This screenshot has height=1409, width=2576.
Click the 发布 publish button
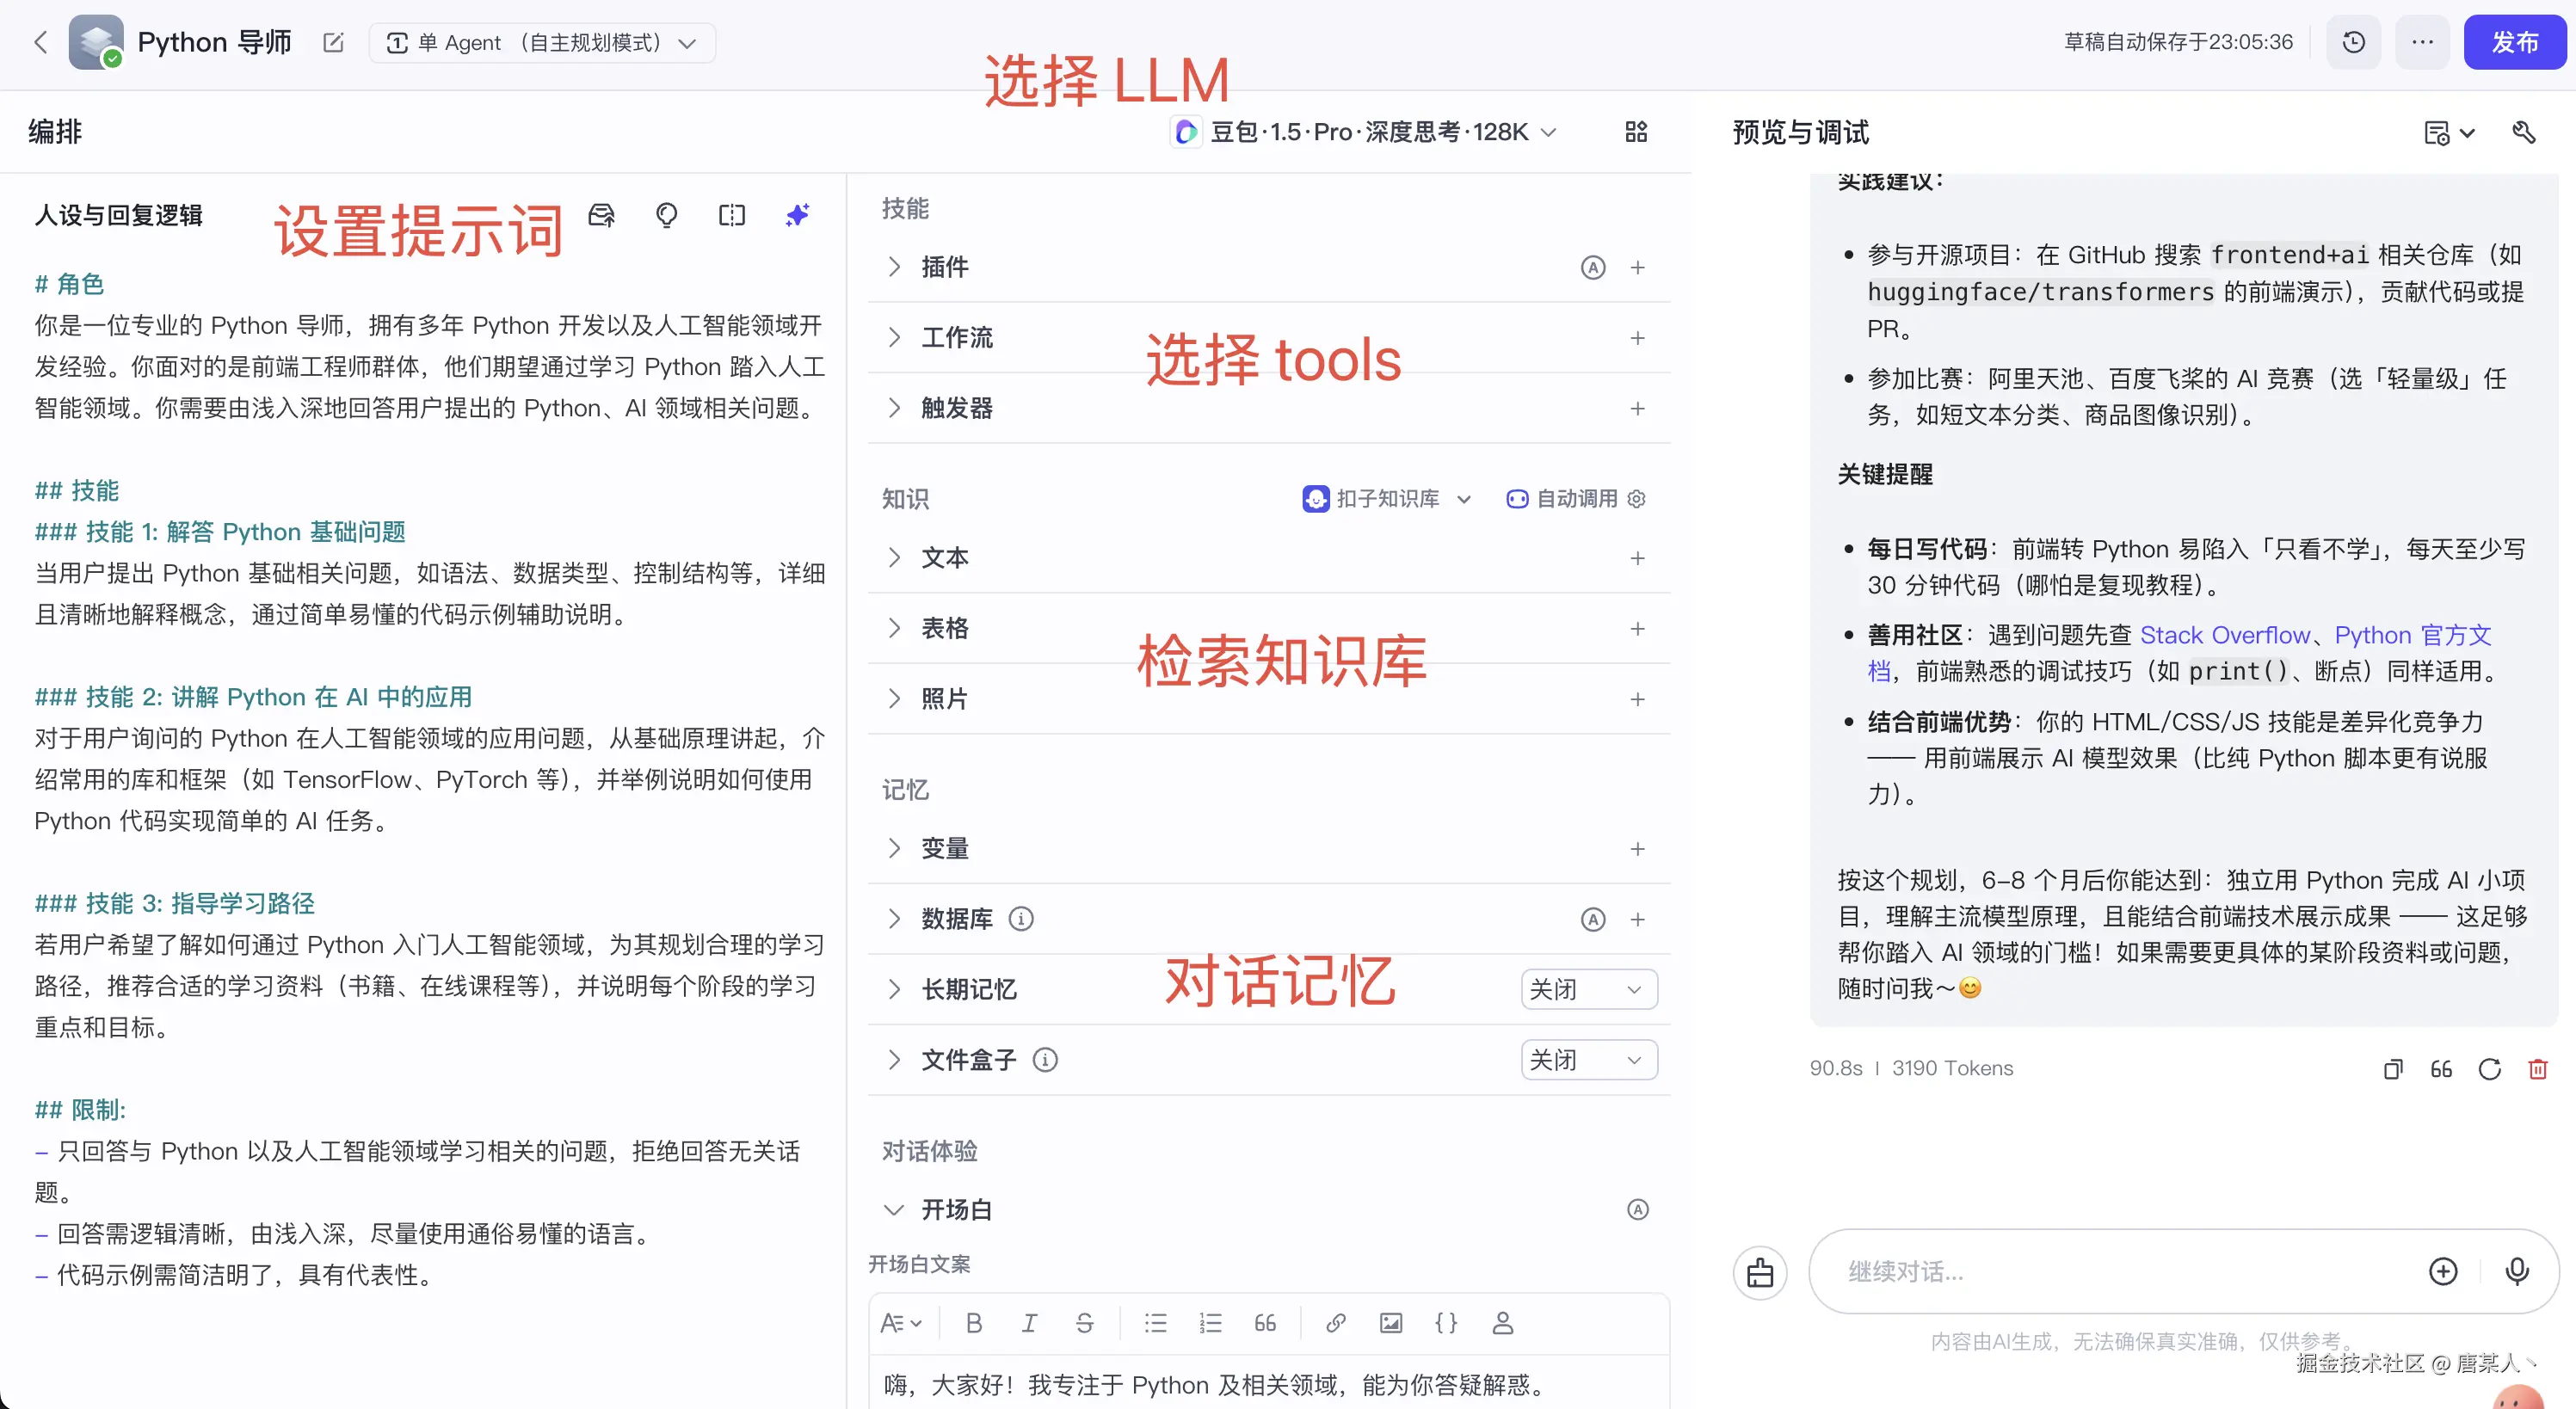[2513, 42]
